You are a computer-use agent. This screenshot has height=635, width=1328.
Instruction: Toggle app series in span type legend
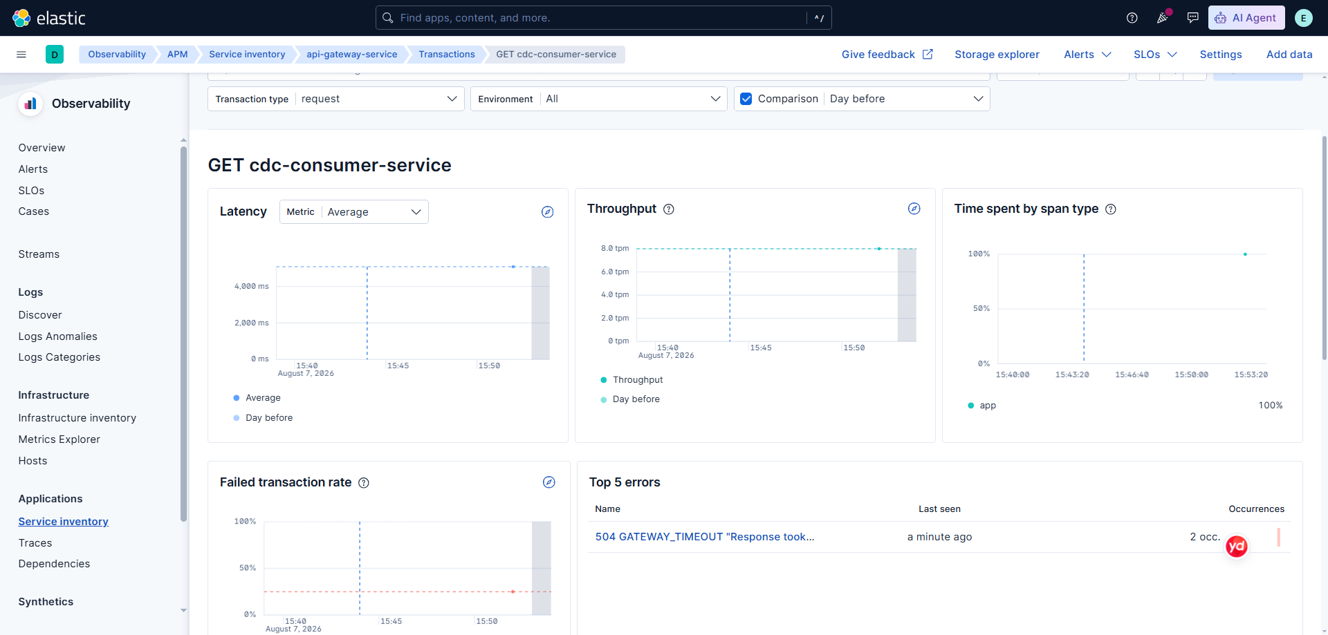982,406
